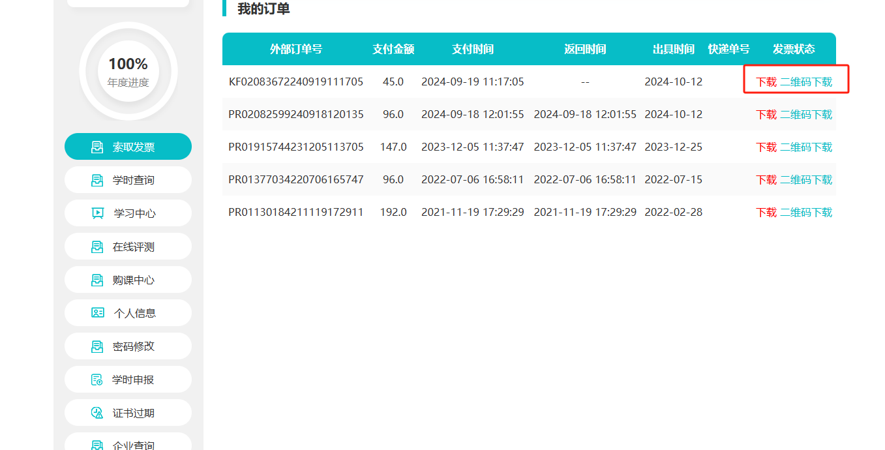This screenshot has width=885, height=450.
Task: Click the 147.0 payment amount
Action: click(x=393, y=147)
